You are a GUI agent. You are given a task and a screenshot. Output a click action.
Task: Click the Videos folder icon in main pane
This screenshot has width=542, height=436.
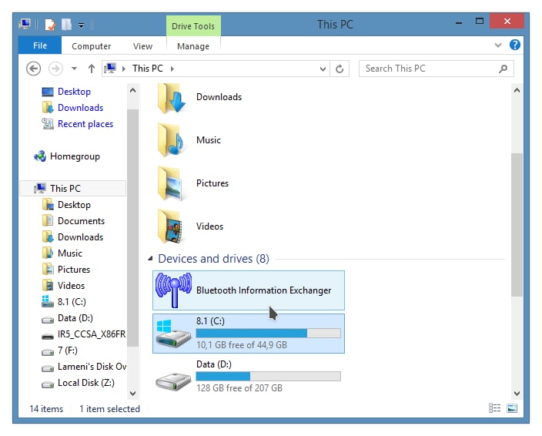tap(170, 226)
